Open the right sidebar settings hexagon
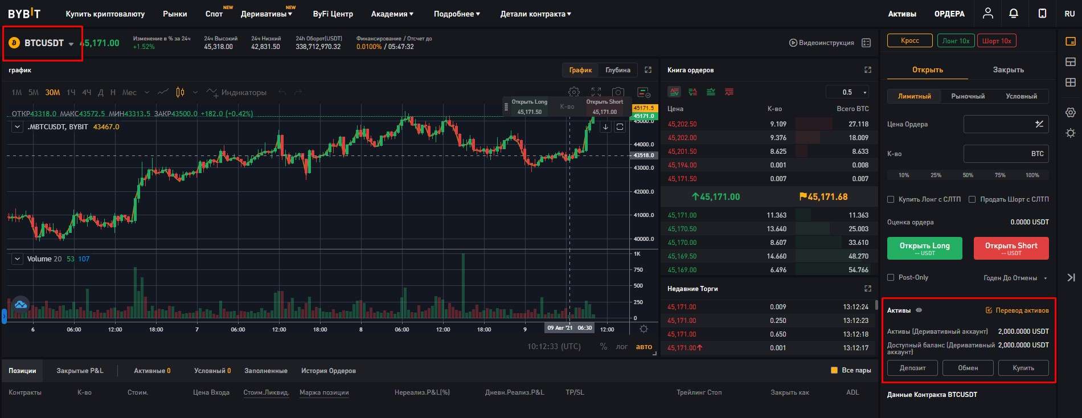Image resolution: width=1082 pixels, height=418 pixels. click(x=1071, y=113)
